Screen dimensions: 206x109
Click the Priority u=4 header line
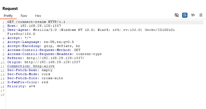click(x=21, y=86)
